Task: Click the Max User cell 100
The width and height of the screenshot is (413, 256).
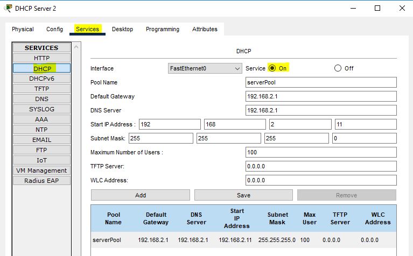Action: [x=305, y=240]
